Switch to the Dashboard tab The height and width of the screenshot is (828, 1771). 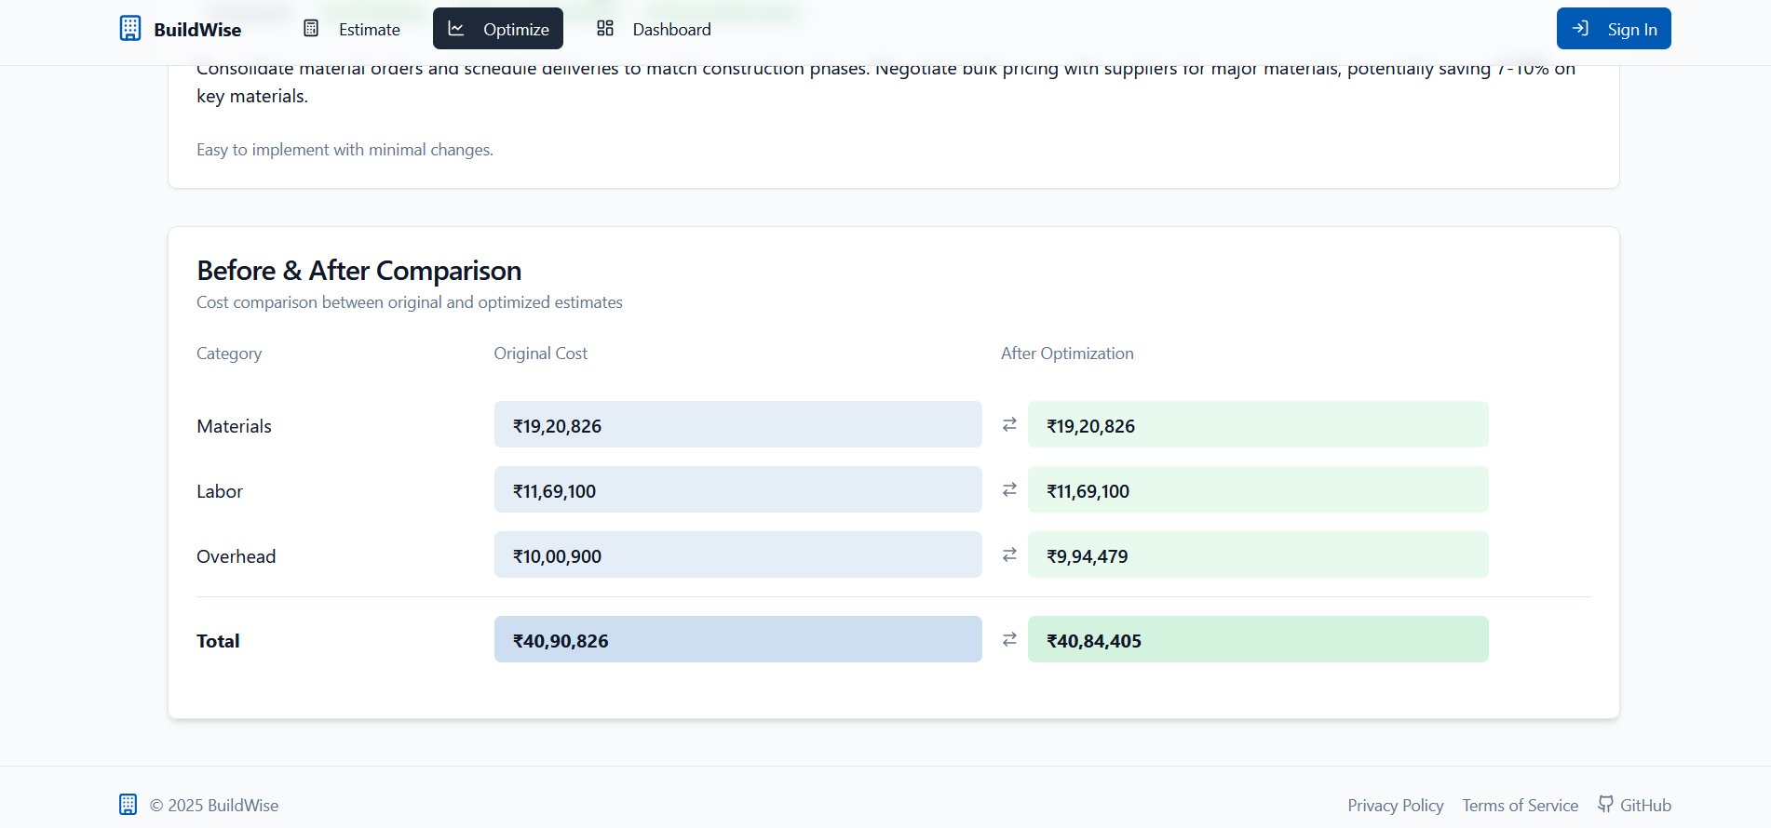click(x=671, y=30)
